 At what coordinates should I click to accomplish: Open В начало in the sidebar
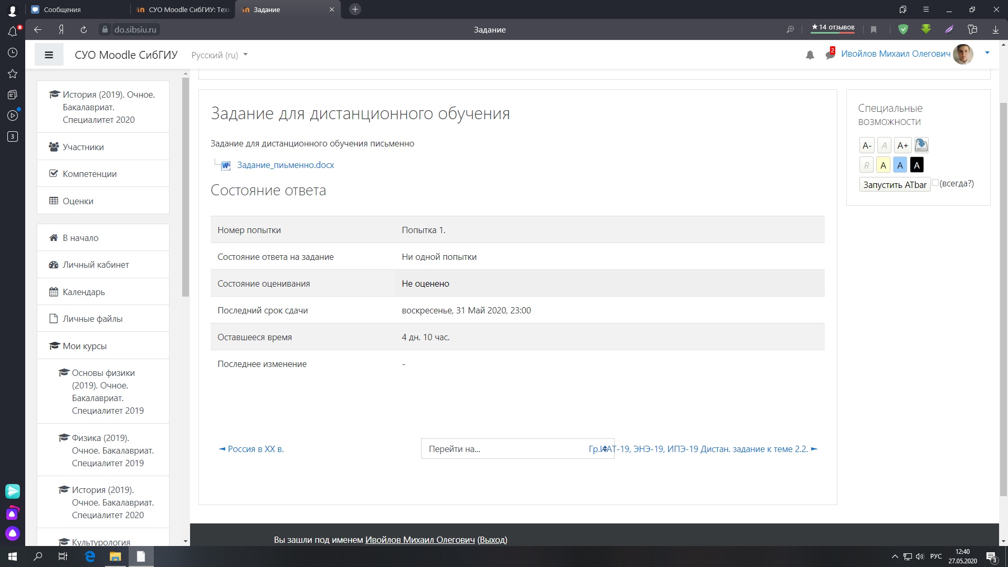point(103,238)
